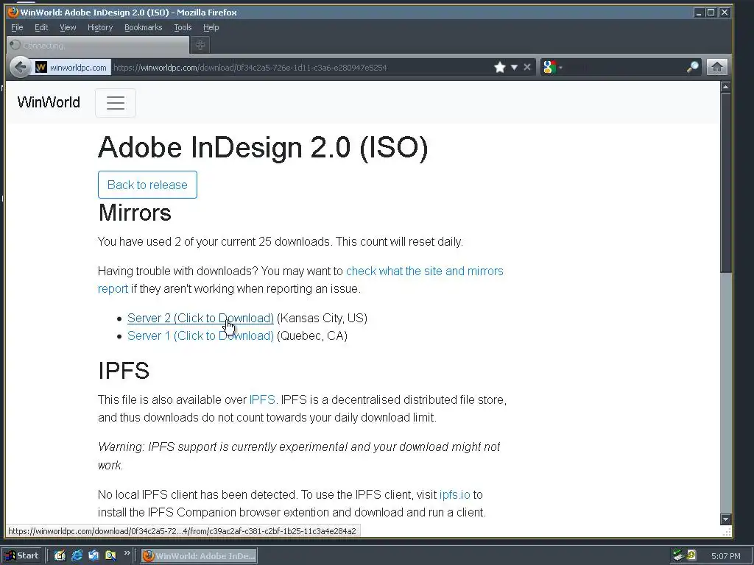Click the search magnifier icon
The height and width of the screenshot is (565, 754).
click(x=692, y=67)
